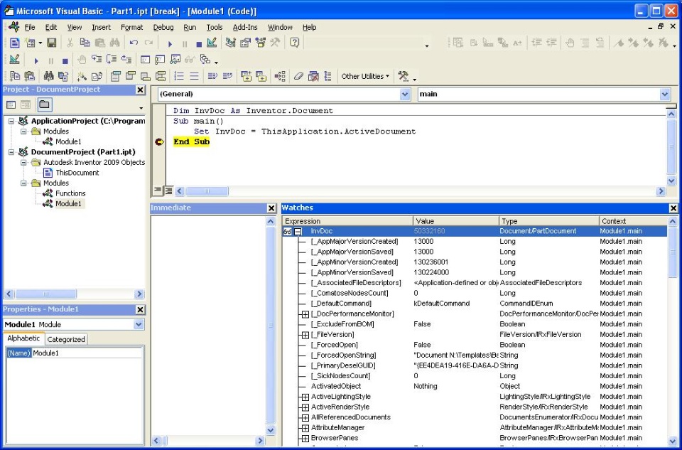The height and width of the screenshot is (450, 682).
Task: Click the Help question mark icon
Action: 294,43
